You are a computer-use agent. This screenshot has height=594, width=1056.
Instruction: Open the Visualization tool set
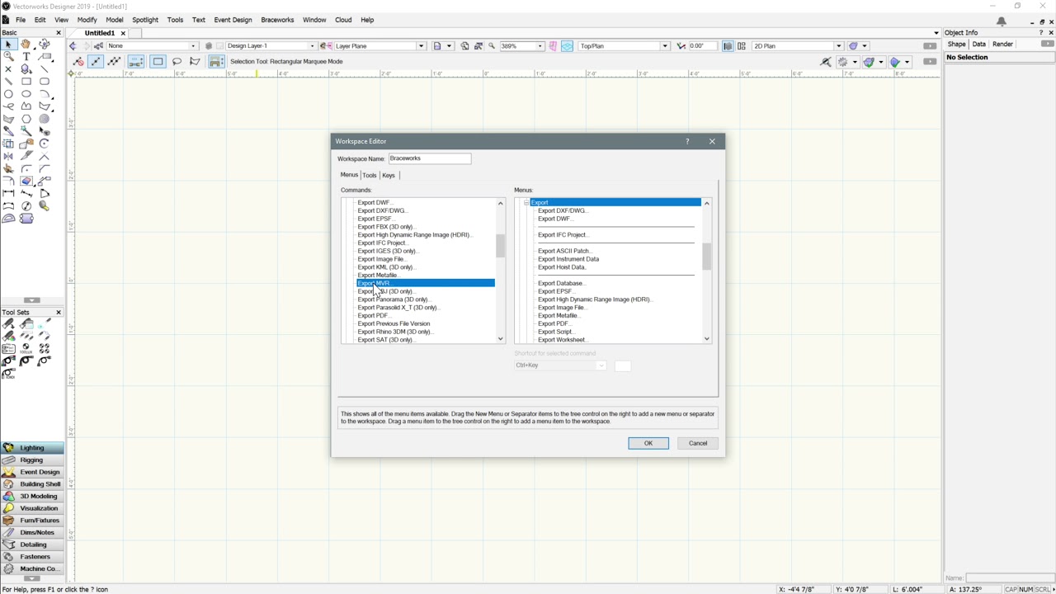pyautogui.click(x=32, y=508)
